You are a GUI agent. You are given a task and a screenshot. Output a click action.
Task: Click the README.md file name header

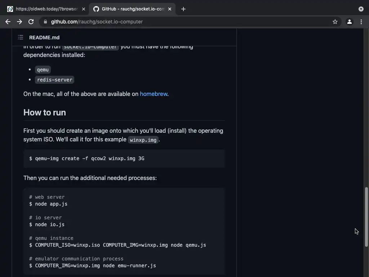point(44,38)
